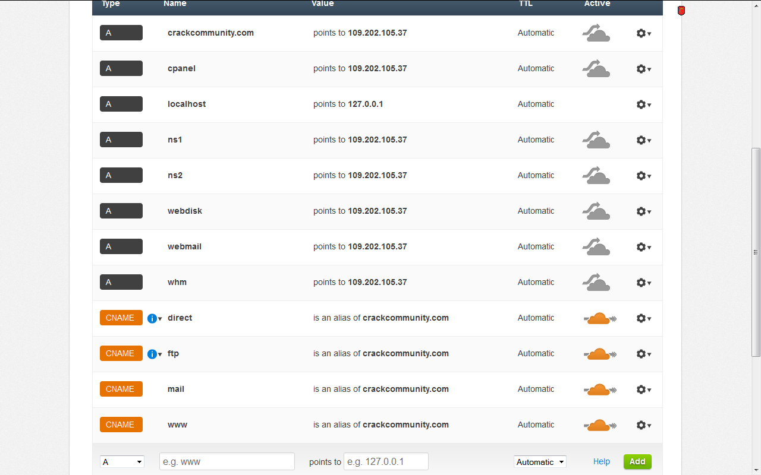
Task: Click the CNAME badge for ftp
Action: click(x=121, y=353)
